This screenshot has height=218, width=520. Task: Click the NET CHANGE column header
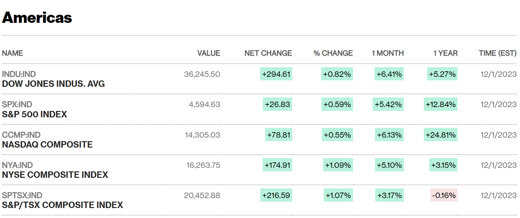pos(268,53)
